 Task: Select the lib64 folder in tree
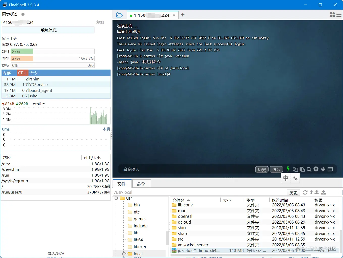138,240
